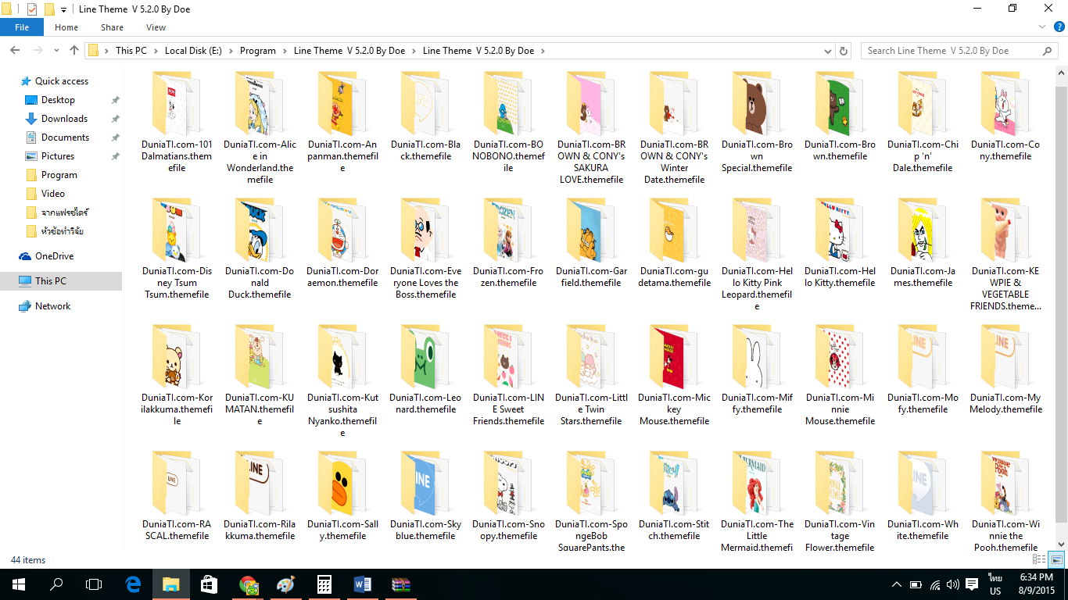
Task: Open the Leonard themefile folder
Action: (426, 370)
